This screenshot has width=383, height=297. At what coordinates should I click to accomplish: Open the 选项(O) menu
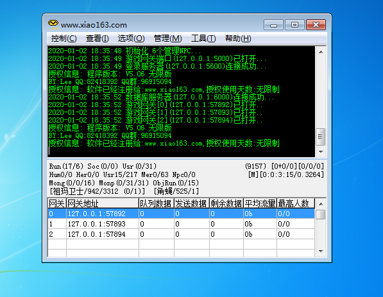point(131,38)
